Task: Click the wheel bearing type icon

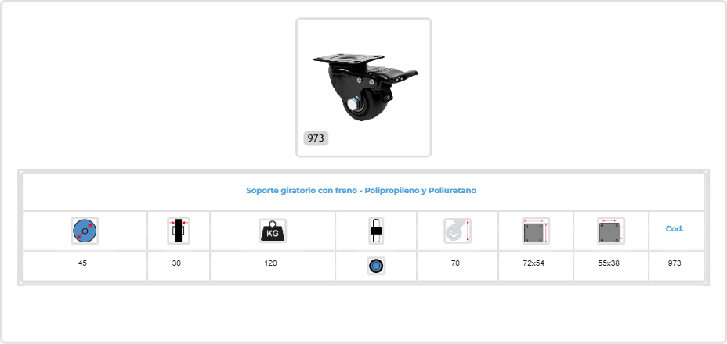Action: (x=376, y=231)
